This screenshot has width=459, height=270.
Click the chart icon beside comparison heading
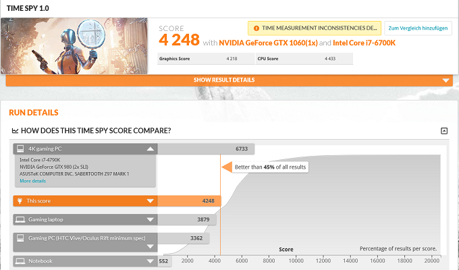[15, 130]
